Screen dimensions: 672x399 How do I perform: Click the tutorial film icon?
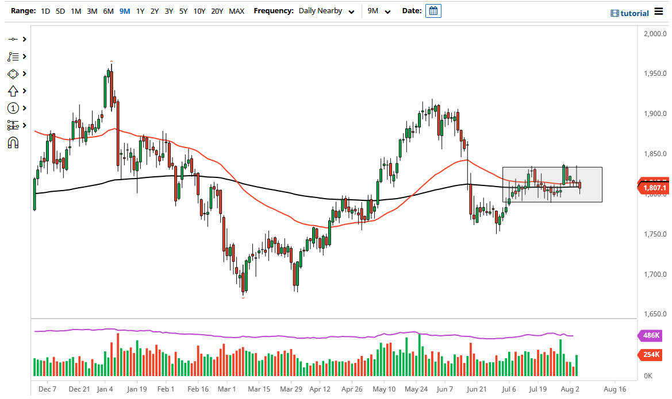pos(615,13)
